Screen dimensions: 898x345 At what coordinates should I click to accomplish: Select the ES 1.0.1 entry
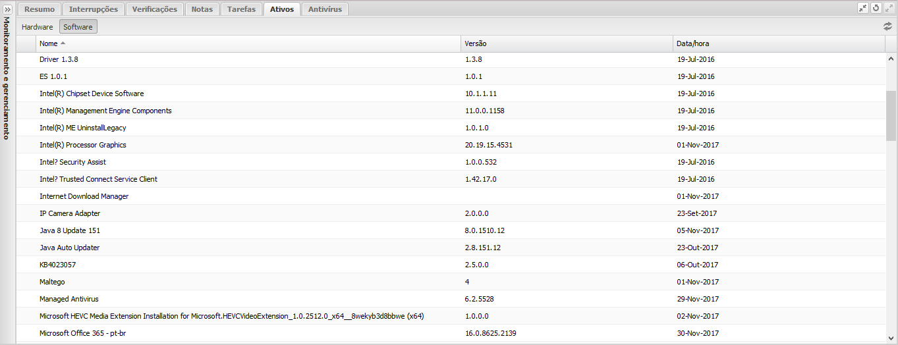coord(451,76)
